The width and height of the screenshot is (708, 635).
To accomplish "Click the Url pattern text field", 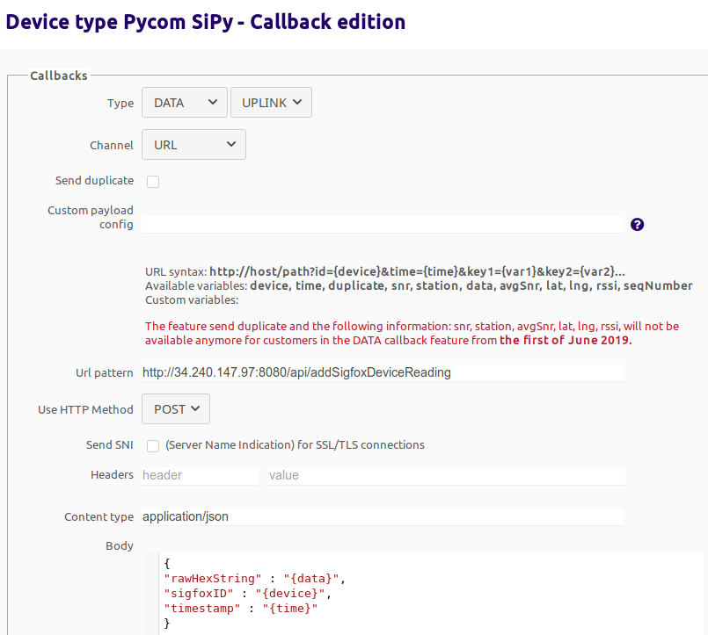I will (x=382, y=372).
